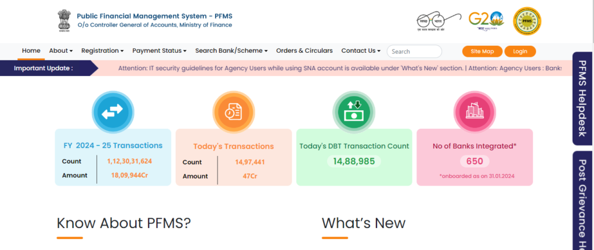Expand the Contact Us dropdown menu
This screenshot has width=594, height=250.
(361, 51)
